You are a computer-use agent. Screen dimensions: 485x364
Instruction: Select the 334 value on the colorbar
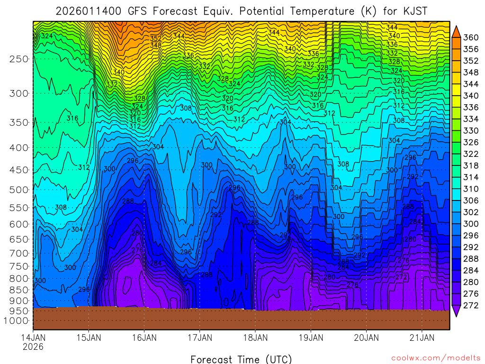[471, 119]
